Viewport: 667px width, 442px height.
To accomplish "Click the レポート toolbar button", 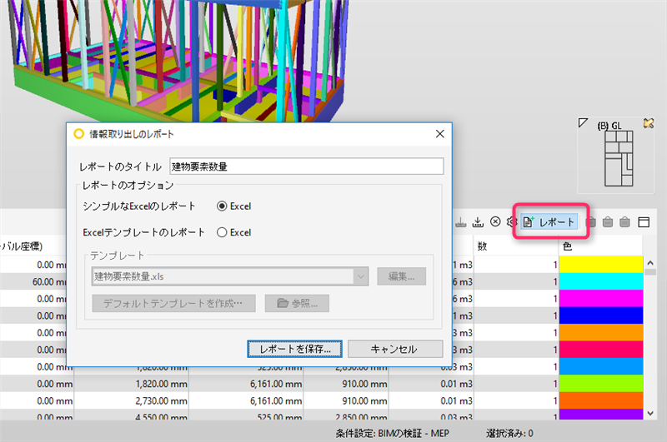I will coord(549,222).
